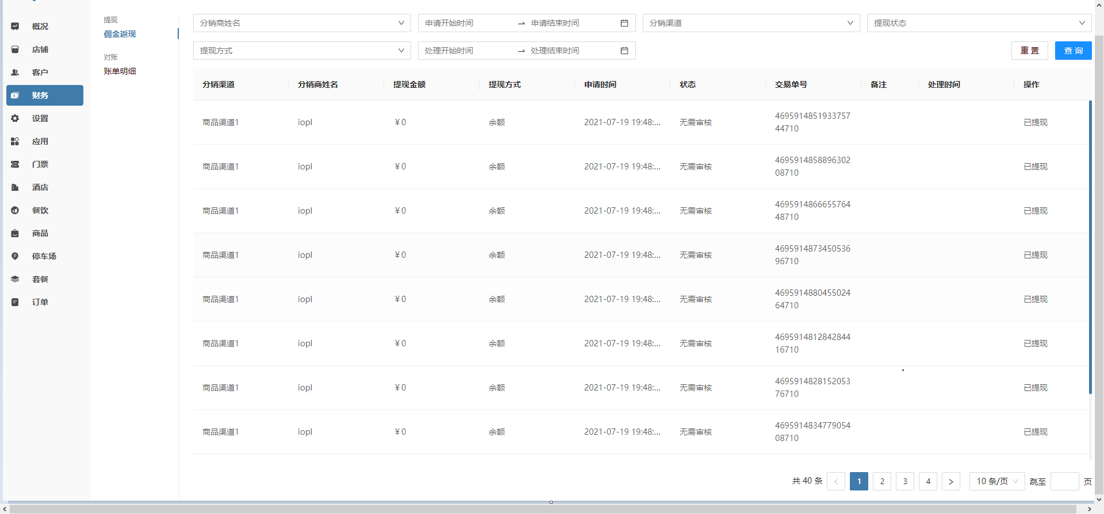The width and height of the screenshot is (1104, 514).
Task: Select 账单明细 in the submenu
Action: [120, 71]
